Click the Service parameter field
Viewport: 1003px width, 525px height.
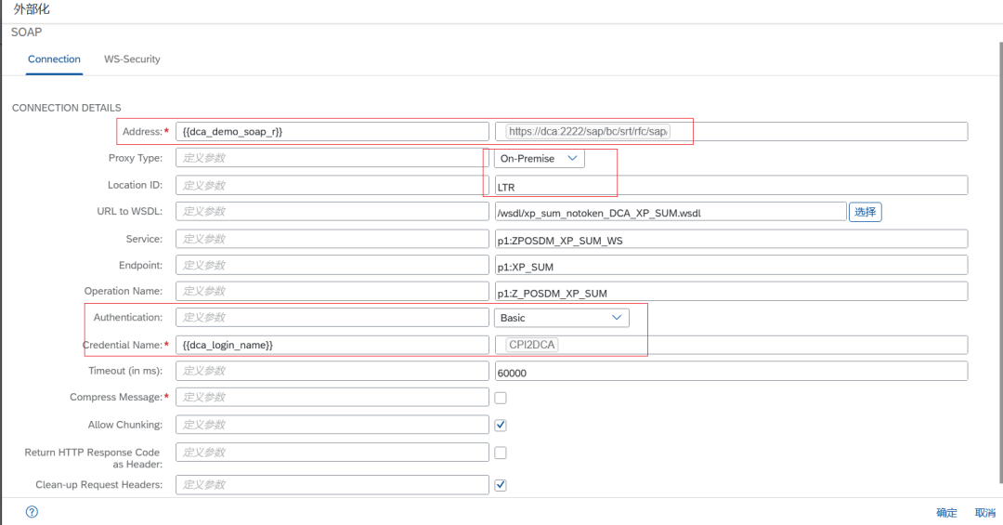pos(332,239)
